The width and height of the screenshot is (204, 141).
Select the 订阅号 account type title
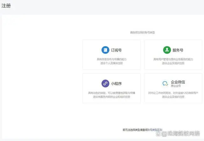115,50
